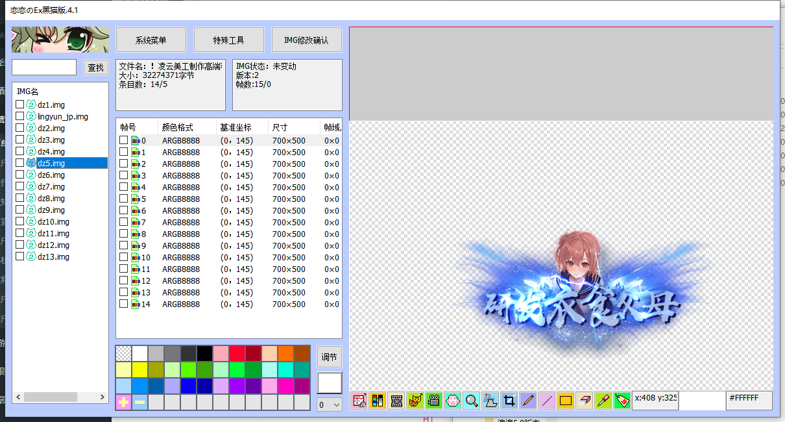Screen dimensions: 785x422
Task: Select the pencil drawing tool
Action: click(x=528, y=401)
